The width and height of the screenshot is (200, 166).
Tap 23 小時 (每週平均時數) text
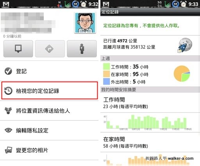coord(126,107)
